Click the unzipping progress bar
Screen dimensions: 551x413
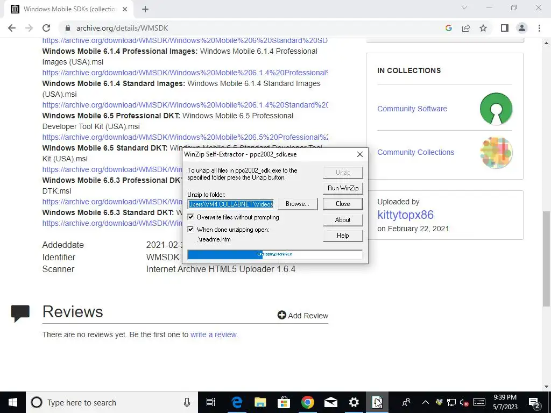275,254
